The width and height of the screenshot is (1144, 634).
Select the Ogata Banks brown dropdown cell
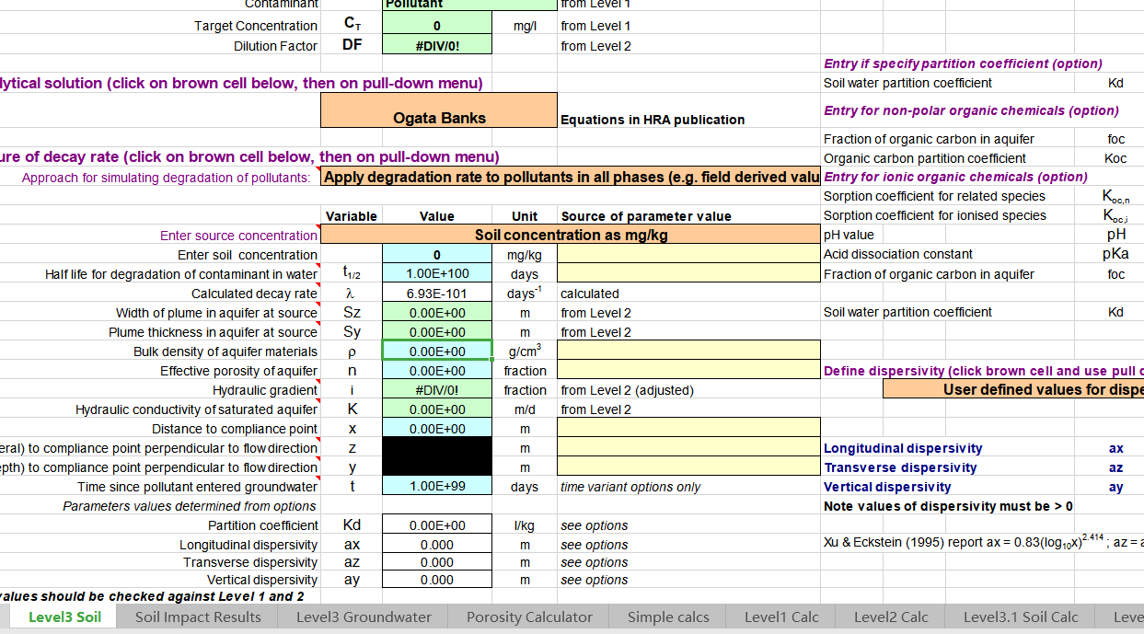click(439, 110)
